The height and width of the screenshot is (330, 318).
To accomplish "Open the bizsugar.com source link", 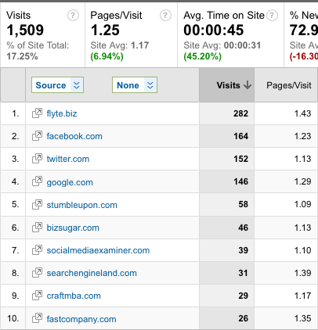I will 73,228.
